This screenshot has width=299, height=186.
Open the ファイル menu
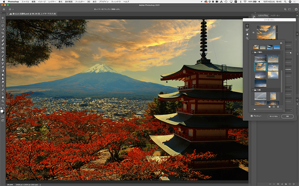point(25,2)
